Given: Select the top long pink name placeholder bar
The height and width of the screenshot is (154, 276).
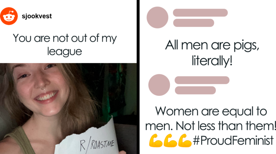Looking at the screenshot, I should [x=200, y=13].
